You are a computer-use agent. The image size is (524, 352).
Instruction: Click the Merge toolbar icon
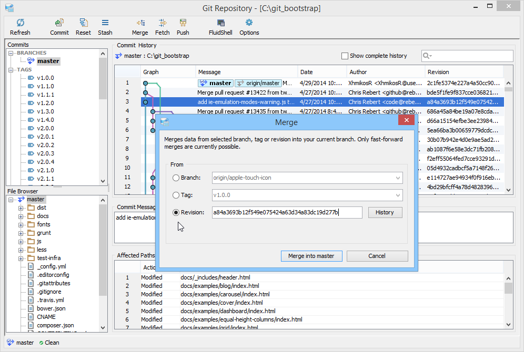coord(140,23)
